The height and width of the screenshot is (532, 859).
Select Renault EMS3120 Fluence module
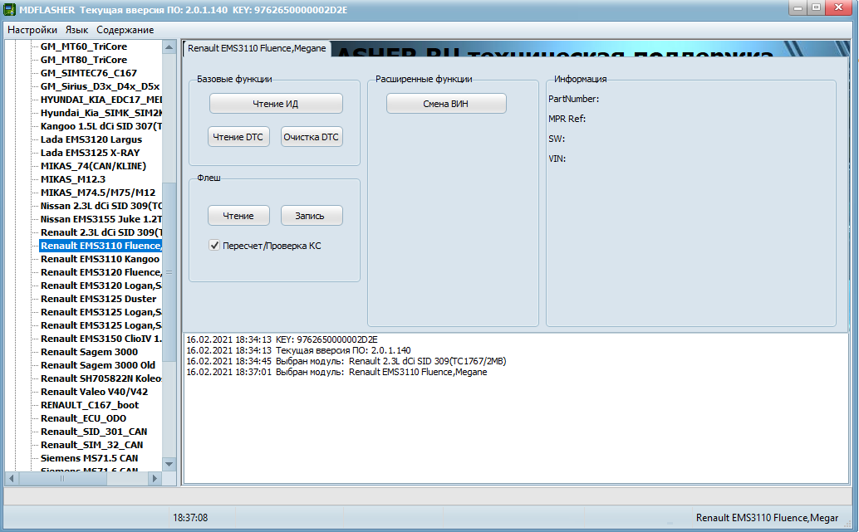101,272
